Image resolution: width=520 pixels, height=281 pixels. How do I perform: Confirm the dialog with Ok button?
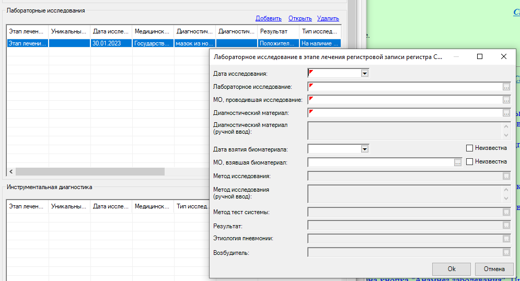click(x=452, y=269)
